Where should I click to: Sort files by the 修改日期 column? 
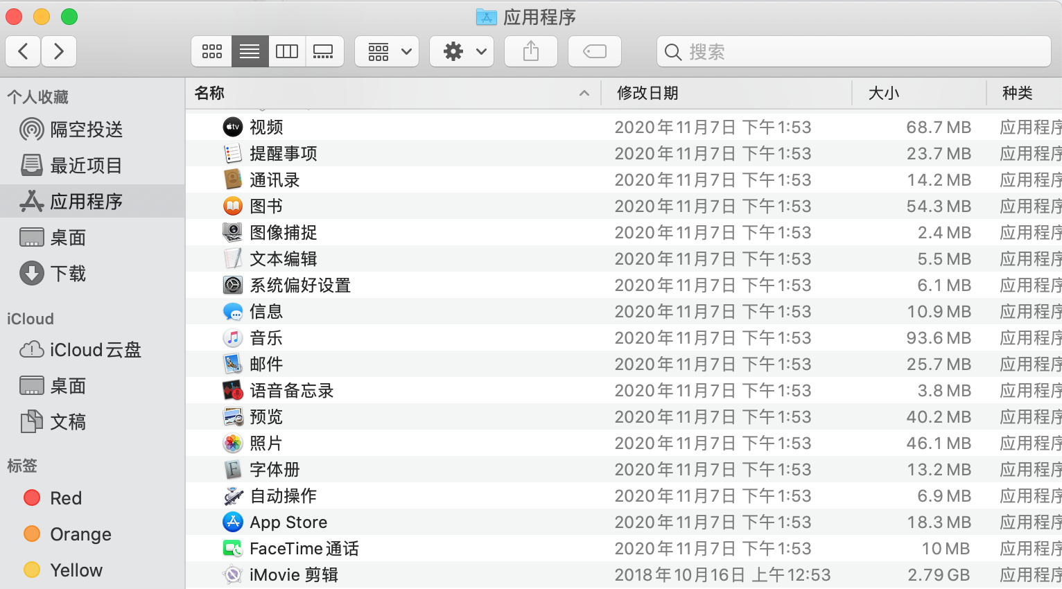pyautogui.click(x=647, y=92)
